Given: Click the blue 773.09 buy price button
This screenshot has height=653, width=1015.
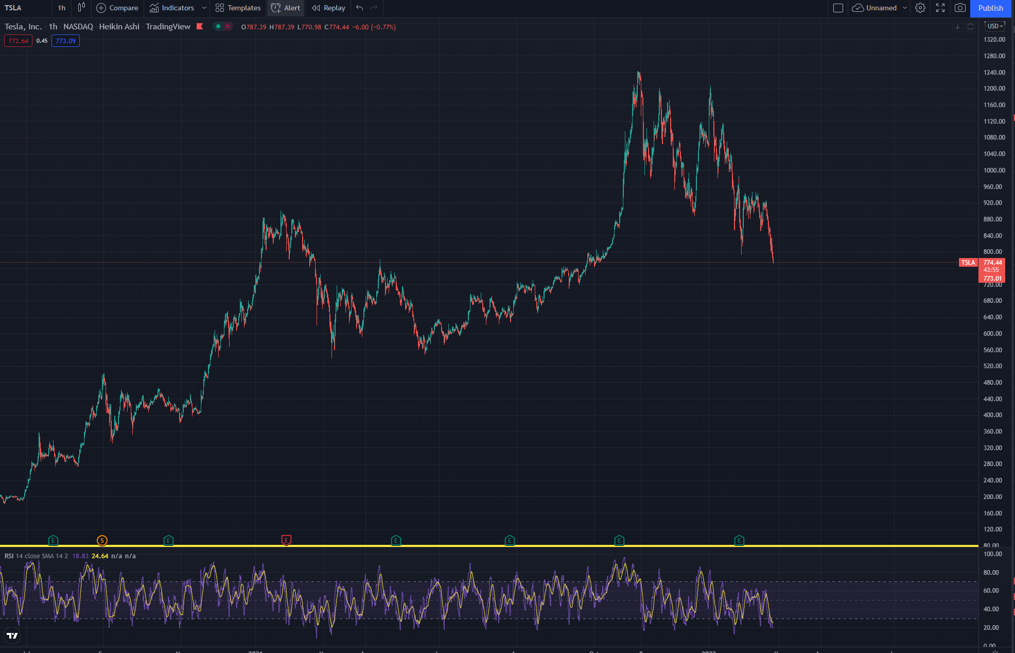Looking at the screenshot, I should point(65,41).
